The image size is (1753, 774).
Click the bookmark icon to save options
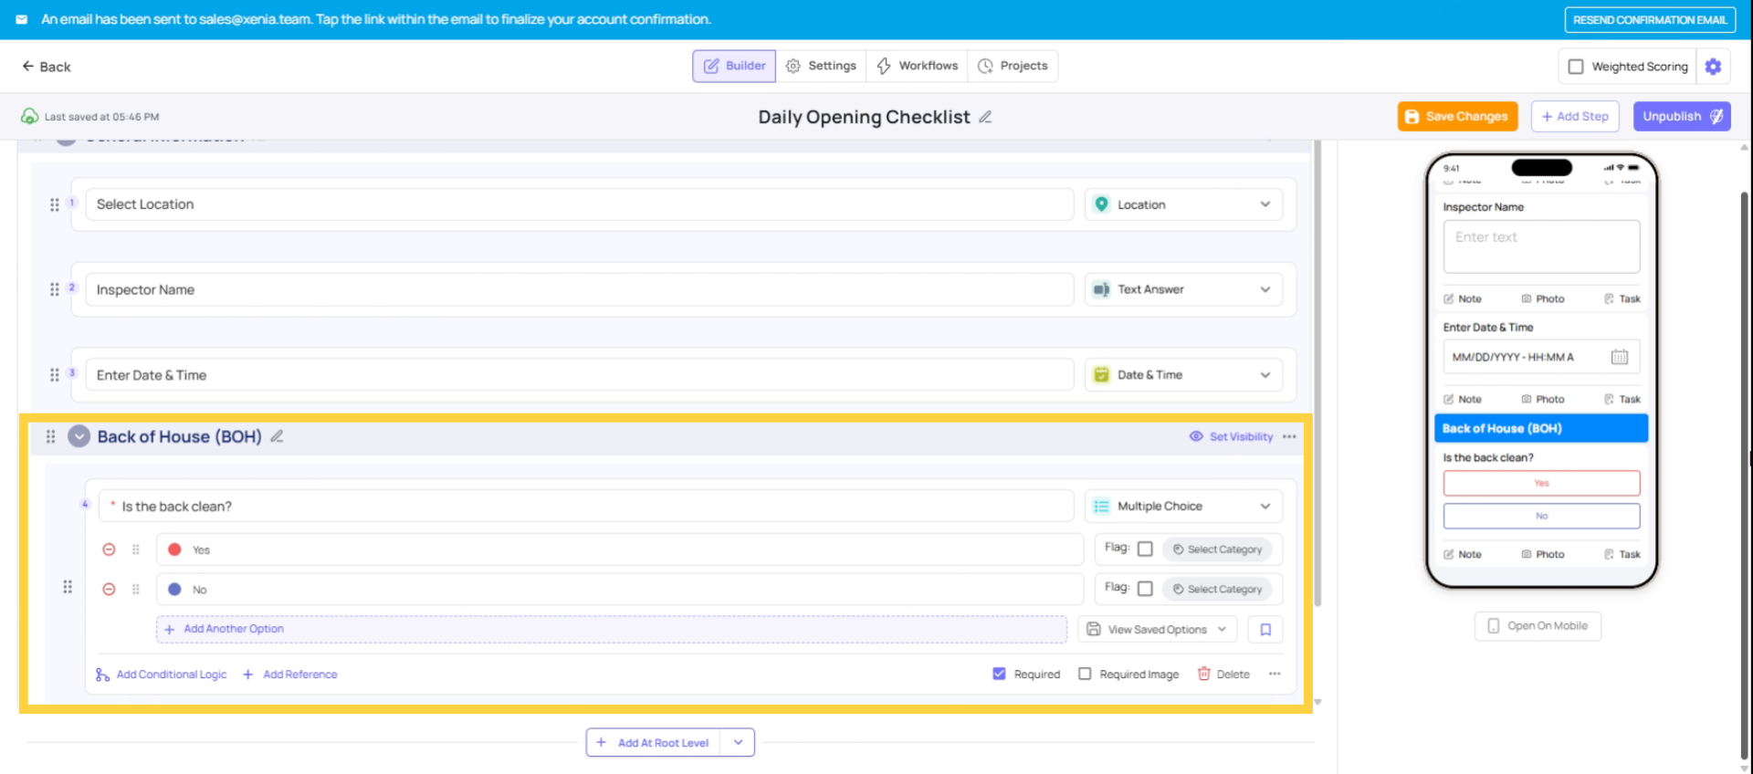(1265, 630)
